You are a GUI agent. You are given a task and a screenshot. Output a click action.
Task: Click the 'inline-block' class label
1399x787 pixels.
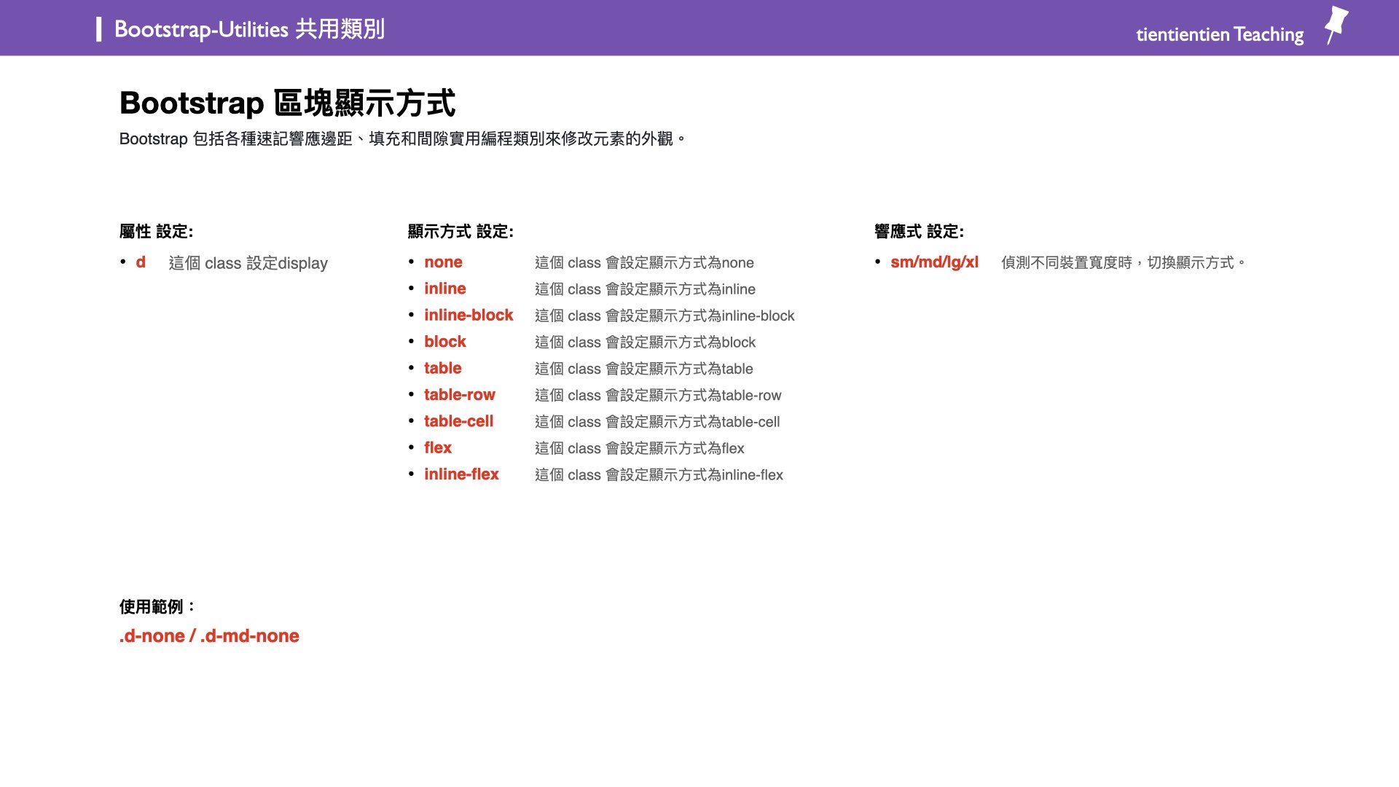point(469,316)
